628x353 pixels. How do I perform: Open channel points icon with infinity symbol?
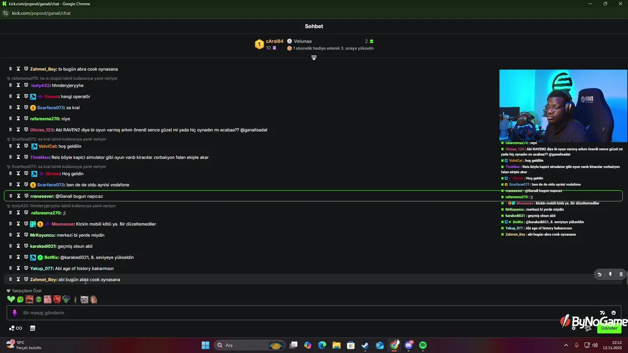(x=16, y=328)
